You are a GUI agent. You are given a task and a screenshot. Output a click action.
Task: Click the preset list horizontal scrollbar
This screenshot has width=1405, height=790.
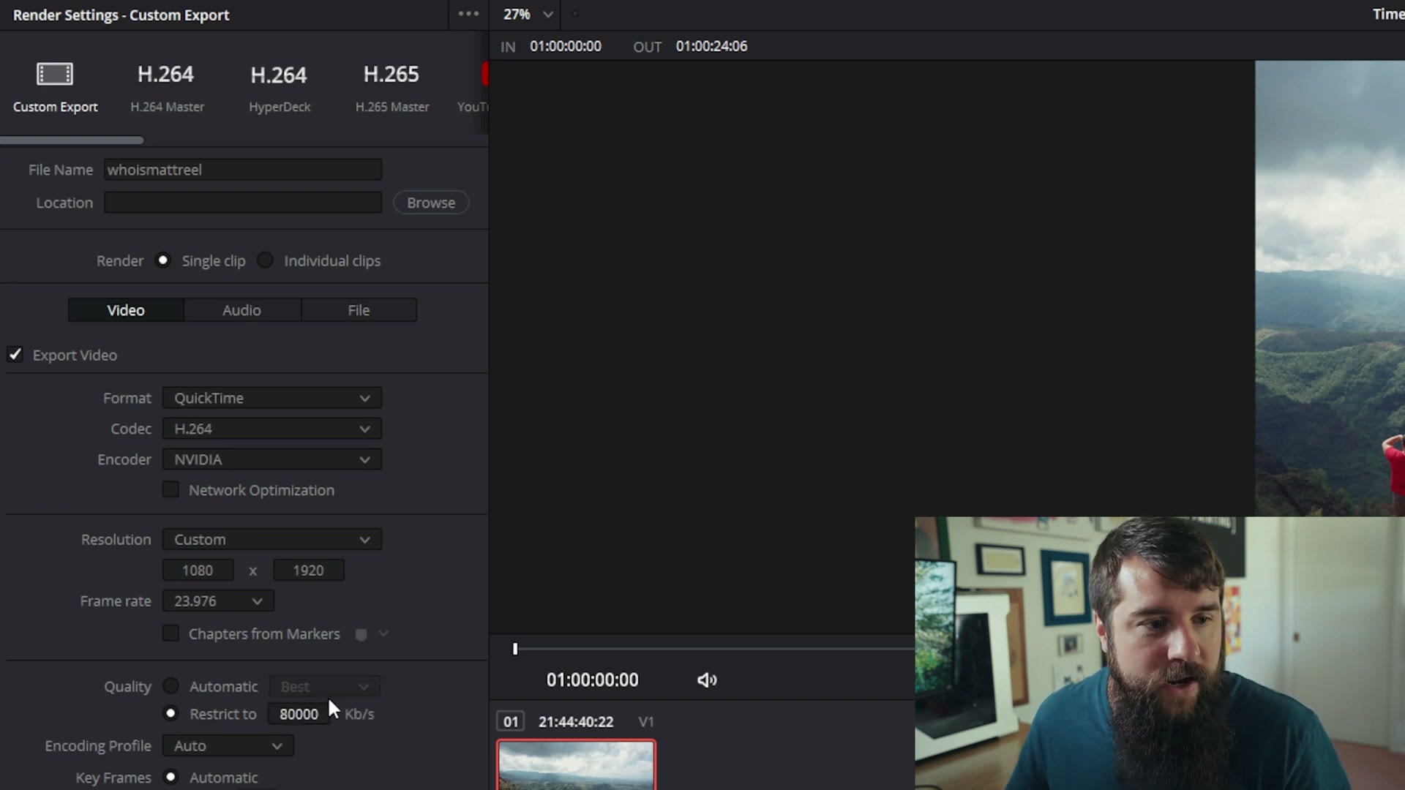coord(72,140)
